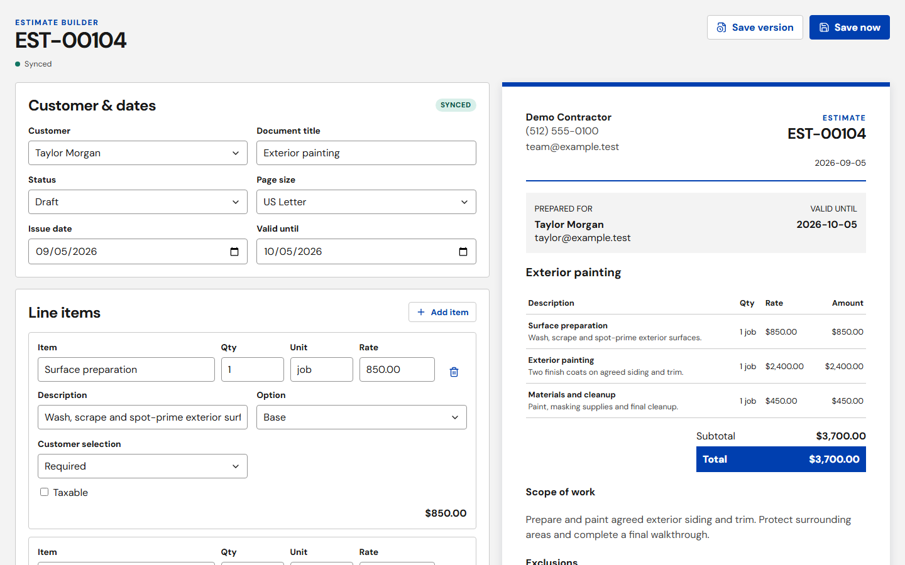Image resolution: width=905 pixels, height=565 pixels.
Task: Edit the Document title field
Action: pyautogui.click(x=366, y=153)
